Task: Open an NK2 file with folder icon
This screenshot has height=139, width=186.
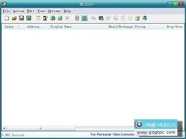Action: 14,18
